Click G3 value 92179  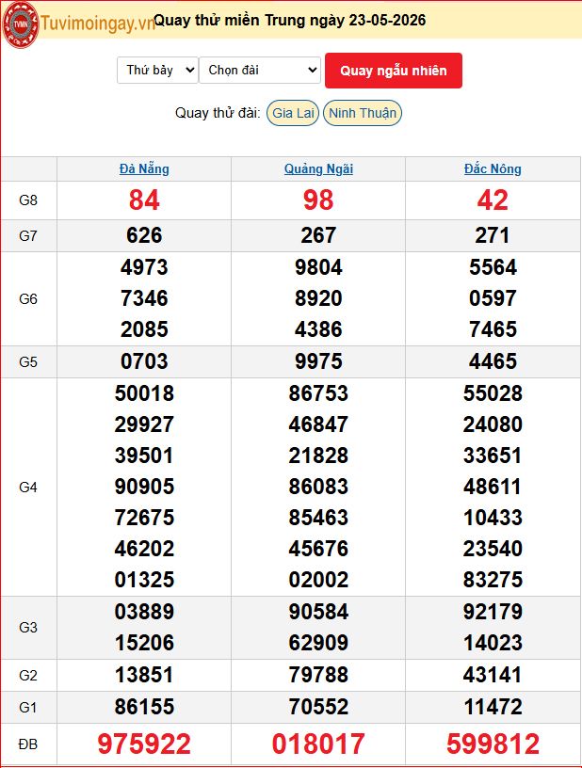493,612
